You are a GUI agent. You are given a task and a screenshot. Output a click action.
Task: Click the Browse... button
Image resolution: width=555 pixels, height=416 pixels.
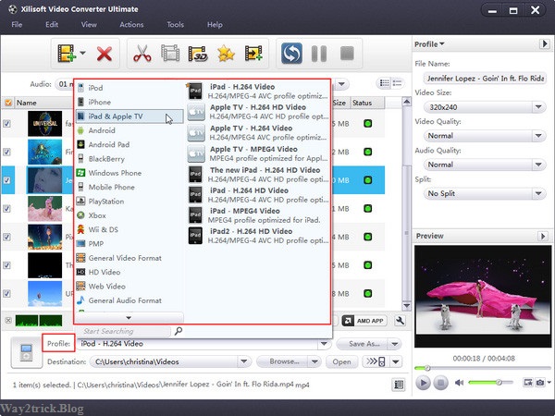pos(282,361)
